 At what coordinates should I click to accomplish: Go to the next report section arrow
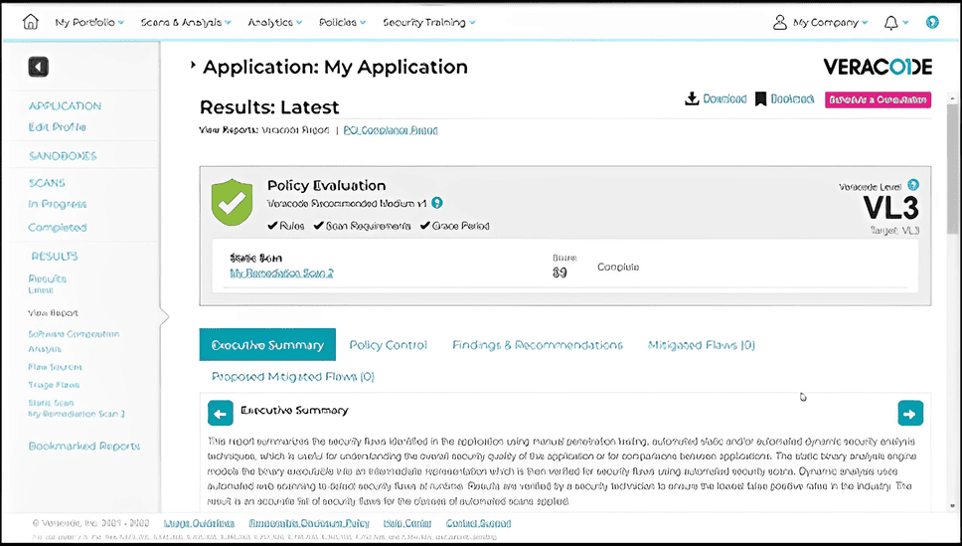pyautogui.click(x=909, y=412)
